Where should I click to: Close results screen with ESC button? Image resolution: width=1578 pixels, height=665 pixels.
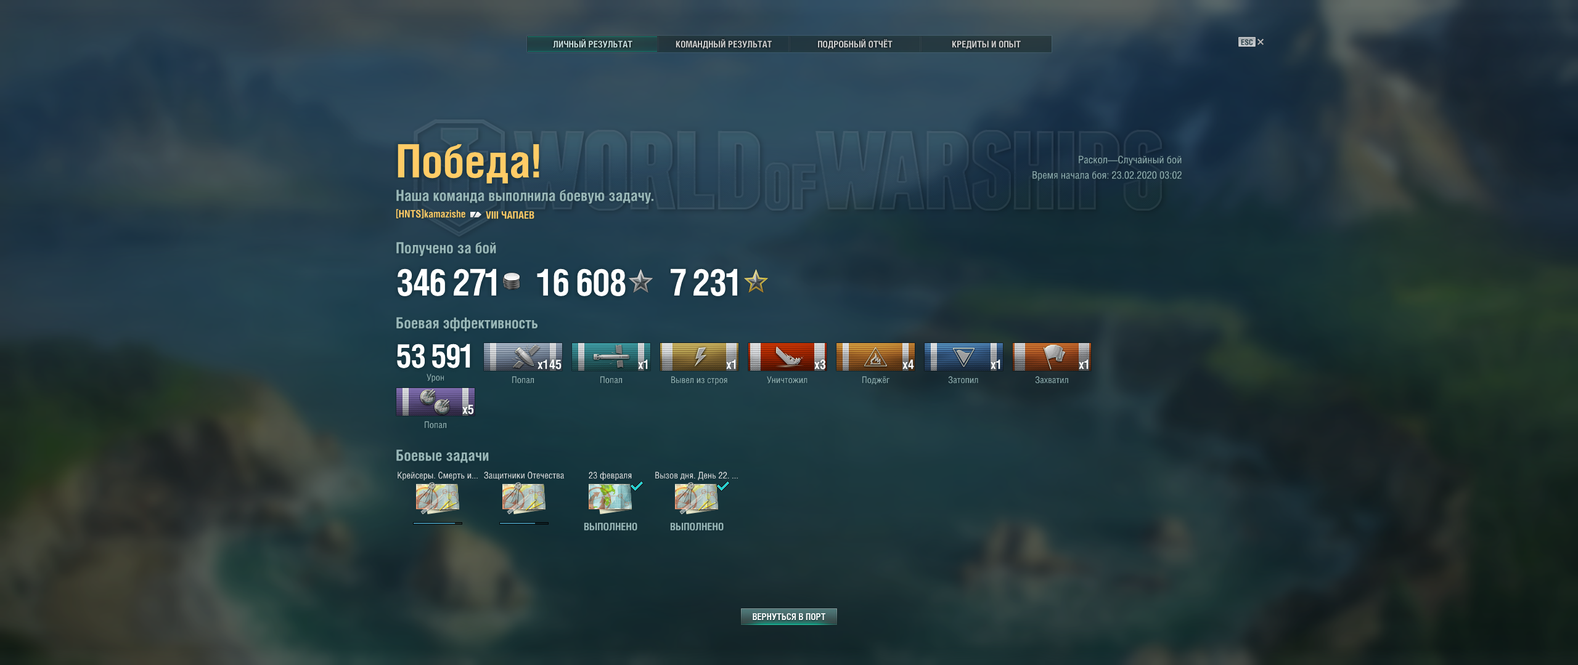pyautogui.click(x=1251, y=42)
